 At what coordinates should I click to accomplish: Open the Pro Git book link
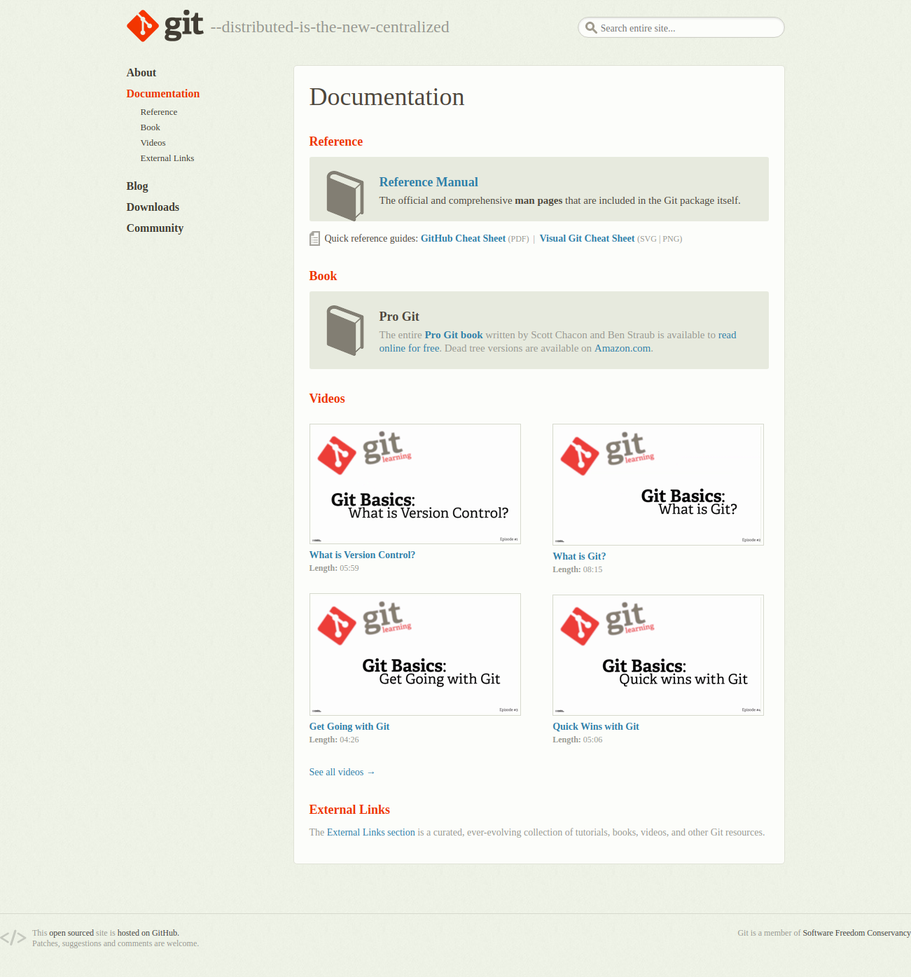(x=454, y=335)
